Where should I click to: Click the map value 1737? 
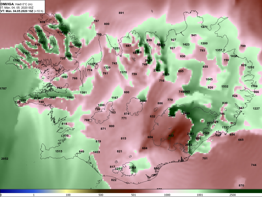click(x=225, y=127)
